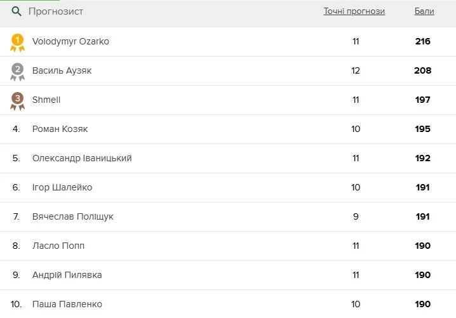The image size is (456, 318).
Task: Click the gold first-place medal icon
Action: point(18,42)
